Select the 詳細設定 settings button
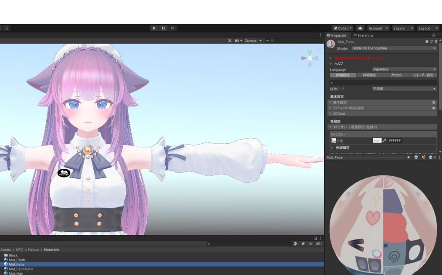The height and width of the screenshot is (275, 442). (x=370, y=75)
